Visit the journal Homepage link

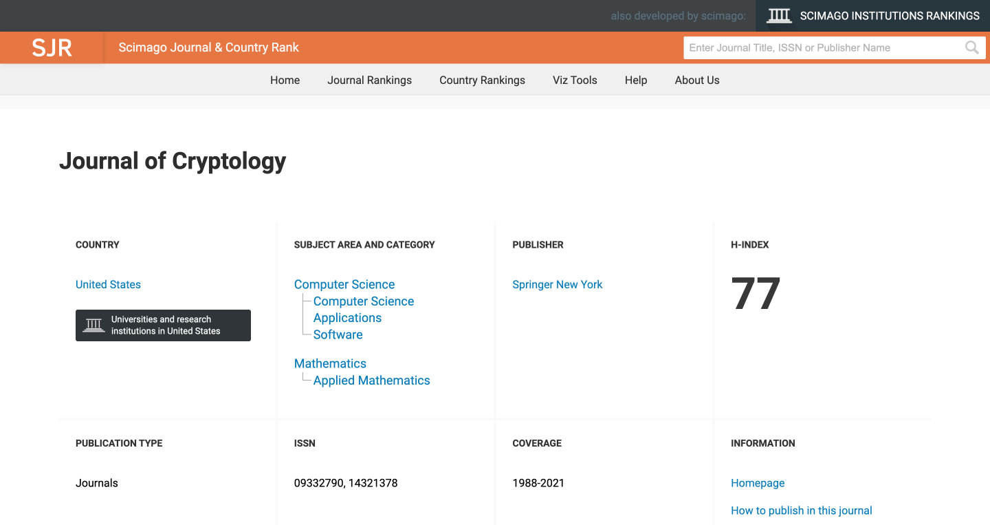click(x=758, y=483)
